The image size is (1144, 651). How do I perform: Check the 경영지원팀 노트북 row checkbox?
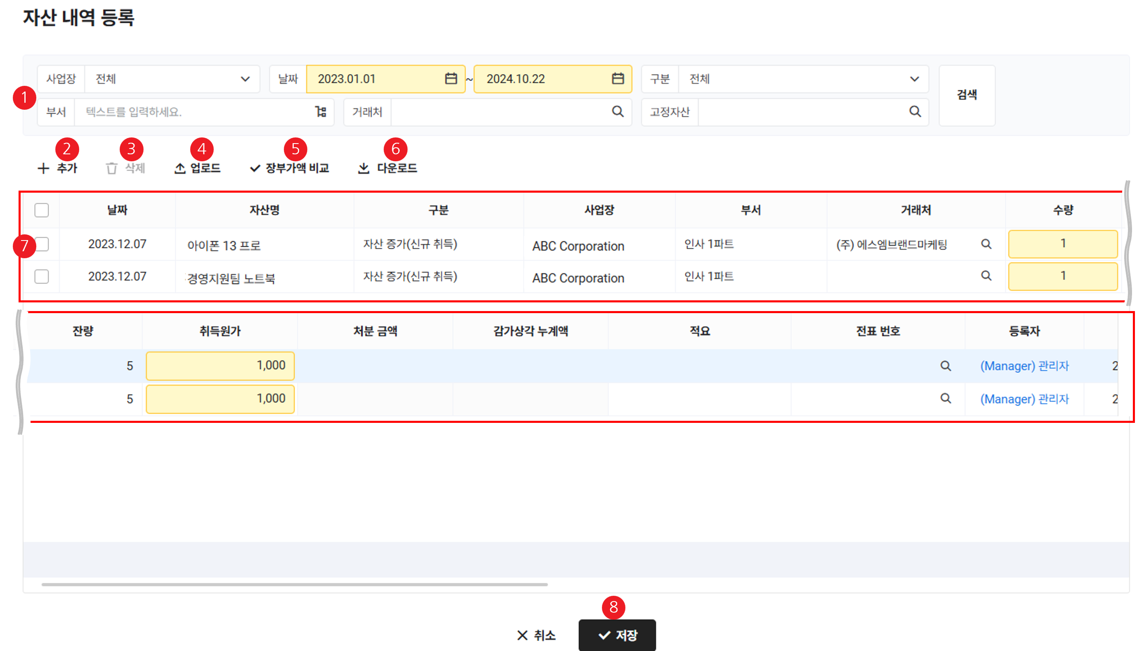pyautogui.click(x=42, y=276)
